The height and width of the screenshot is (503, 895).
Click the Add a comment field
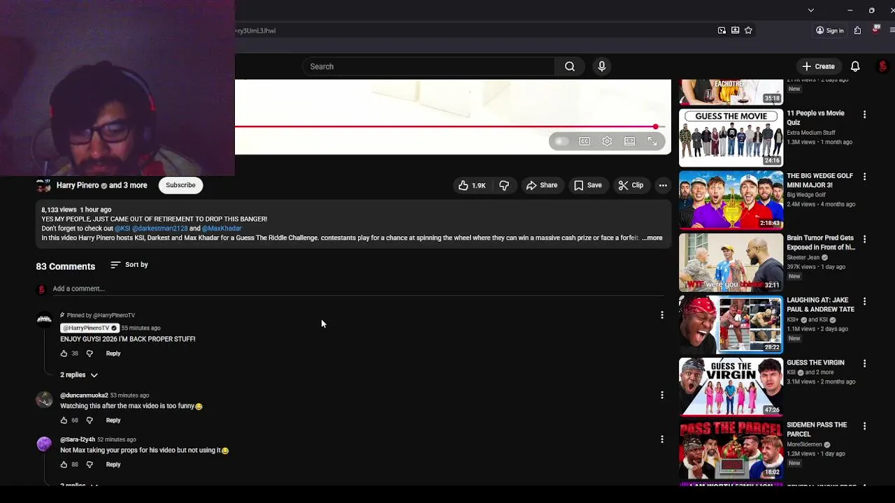pos(357,289)
